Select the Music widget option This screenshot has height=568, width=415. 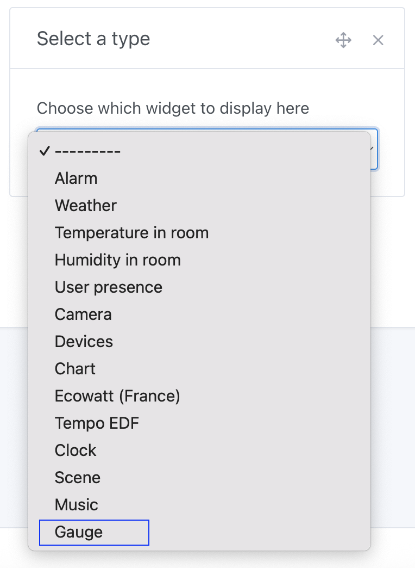coord(76,505)
